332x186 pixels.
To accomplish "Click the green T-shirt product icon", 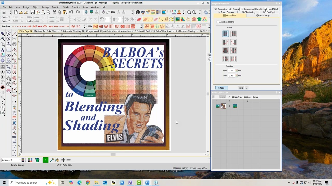I will pos(199,19).
